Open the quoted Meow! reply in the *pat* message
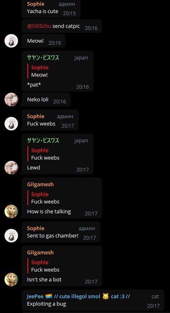This screenshot has width=170, height=313. point(58,71)
